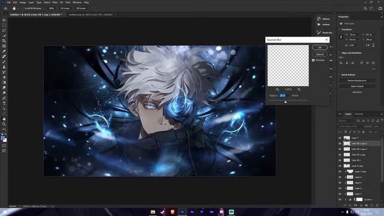Switch to the Channels tab

point(359,114)
